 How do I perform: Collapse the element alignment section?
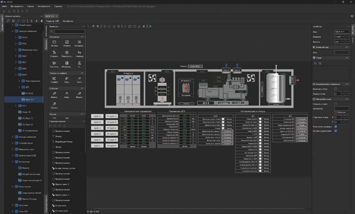tap(347, 84)
